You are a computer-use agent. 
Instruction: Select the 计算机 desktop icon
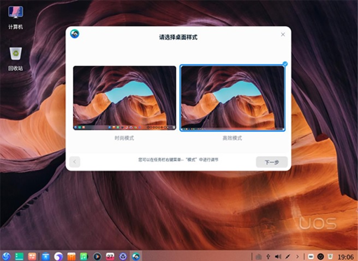(15, 18)
